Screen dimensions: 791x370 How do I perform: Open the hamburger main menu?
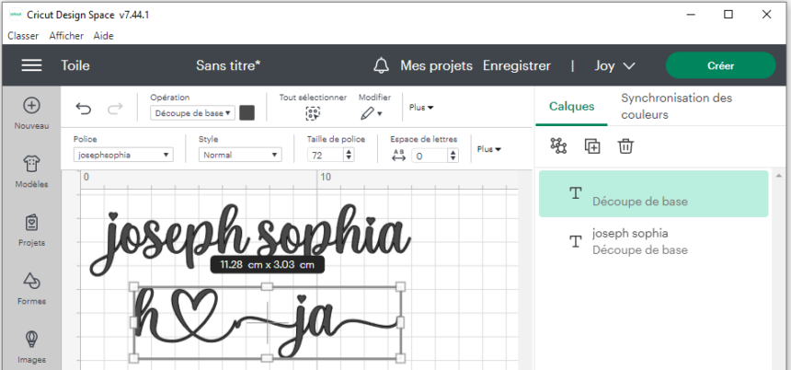(31, 65)
